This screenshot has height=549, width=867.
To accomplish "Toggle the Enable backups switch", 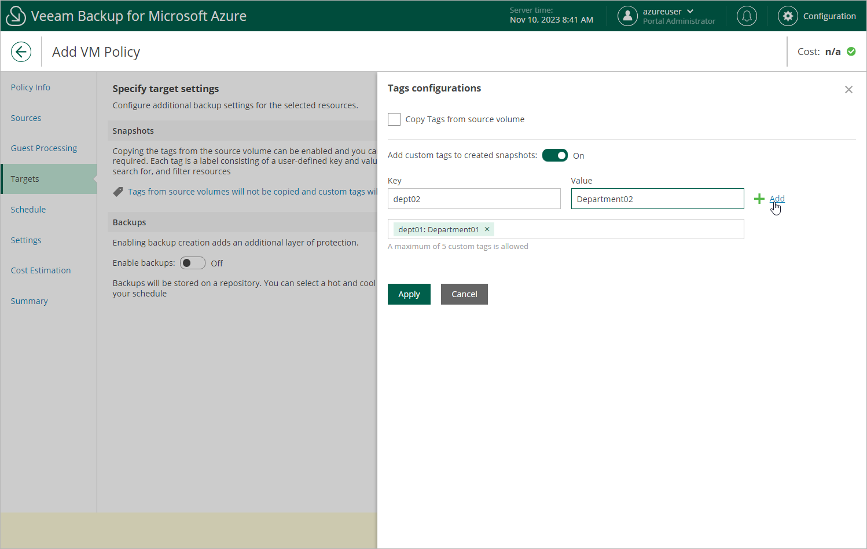I will point(193,263).
